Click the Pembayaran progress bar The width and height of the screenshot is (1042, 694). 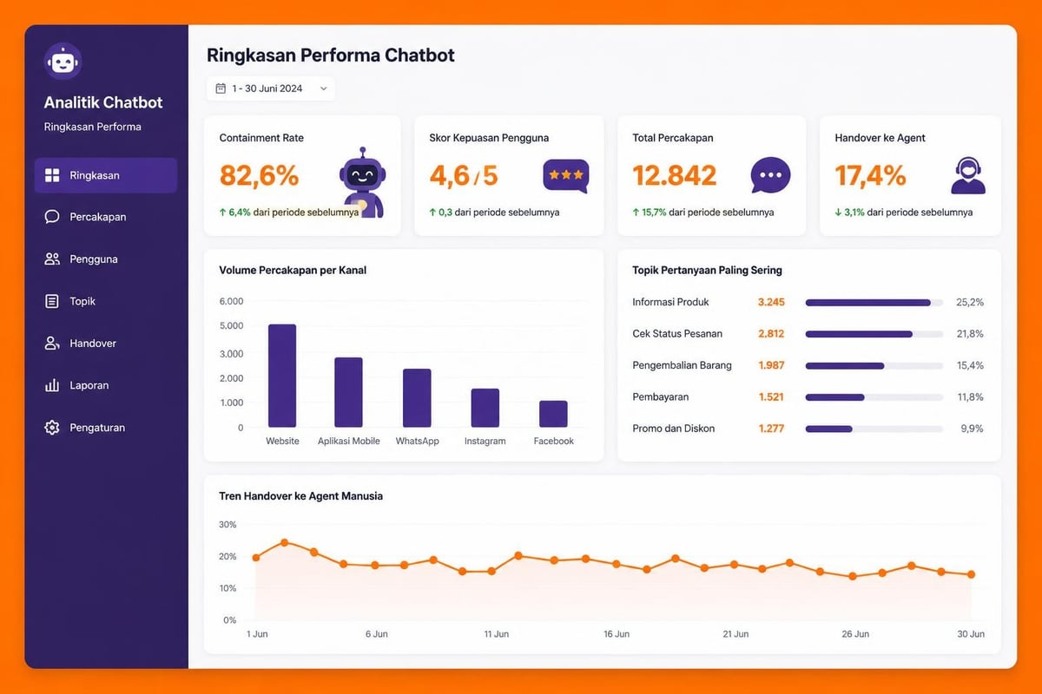tap(874, 397)
